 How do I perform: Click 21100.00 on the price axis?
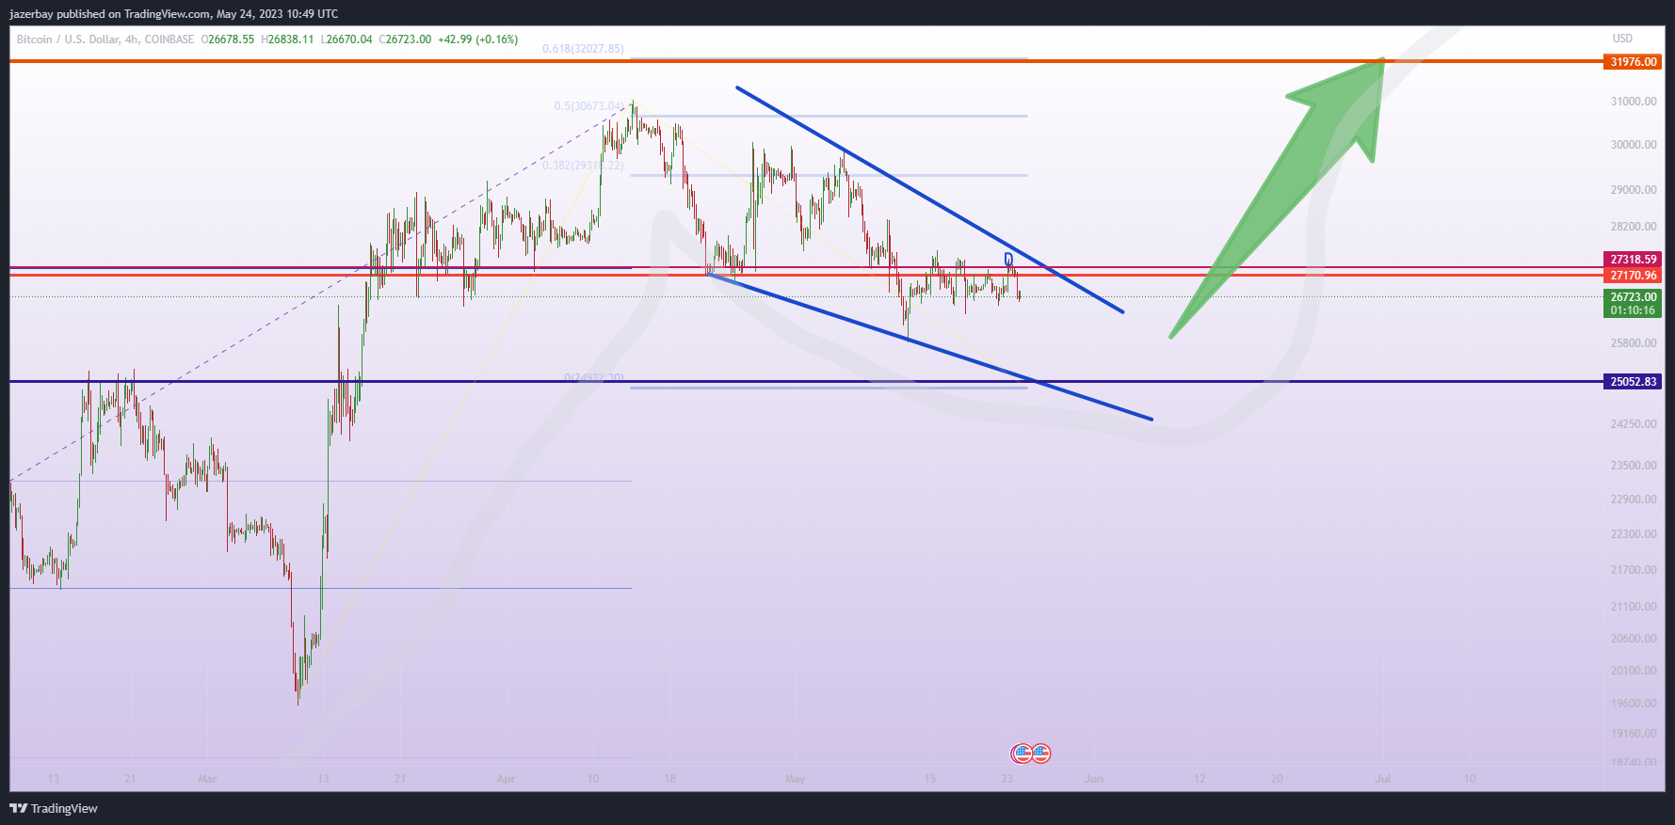(x=1634, y=607)
